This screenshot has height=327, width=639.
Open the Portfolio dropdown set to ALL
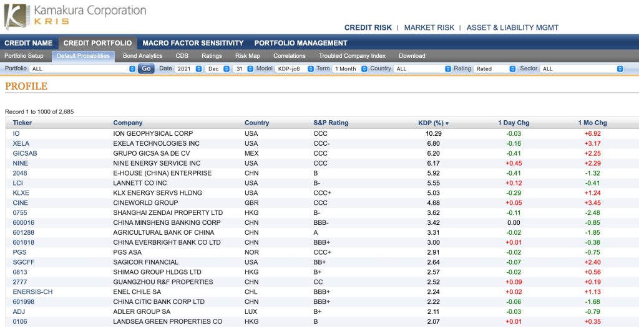83,69
